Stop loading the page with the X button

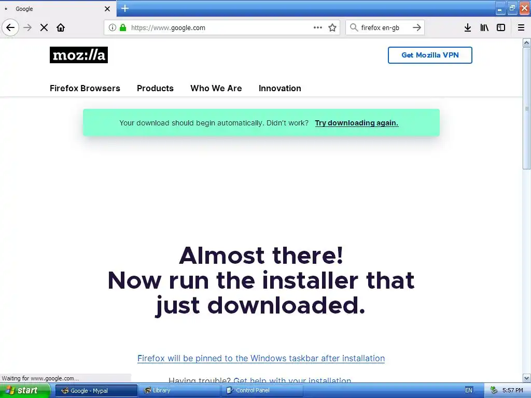point(44,27)
